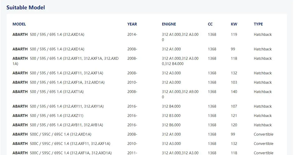Screen dimensions: 294x155
Task: Click engine code "312 B6.000"
Action: pyautogui.click(x=171, y=125)
